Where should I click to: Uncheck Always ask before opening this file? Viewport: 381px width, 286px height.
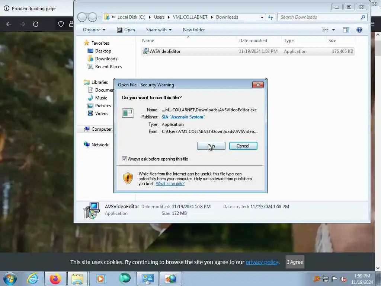point(124,159)
